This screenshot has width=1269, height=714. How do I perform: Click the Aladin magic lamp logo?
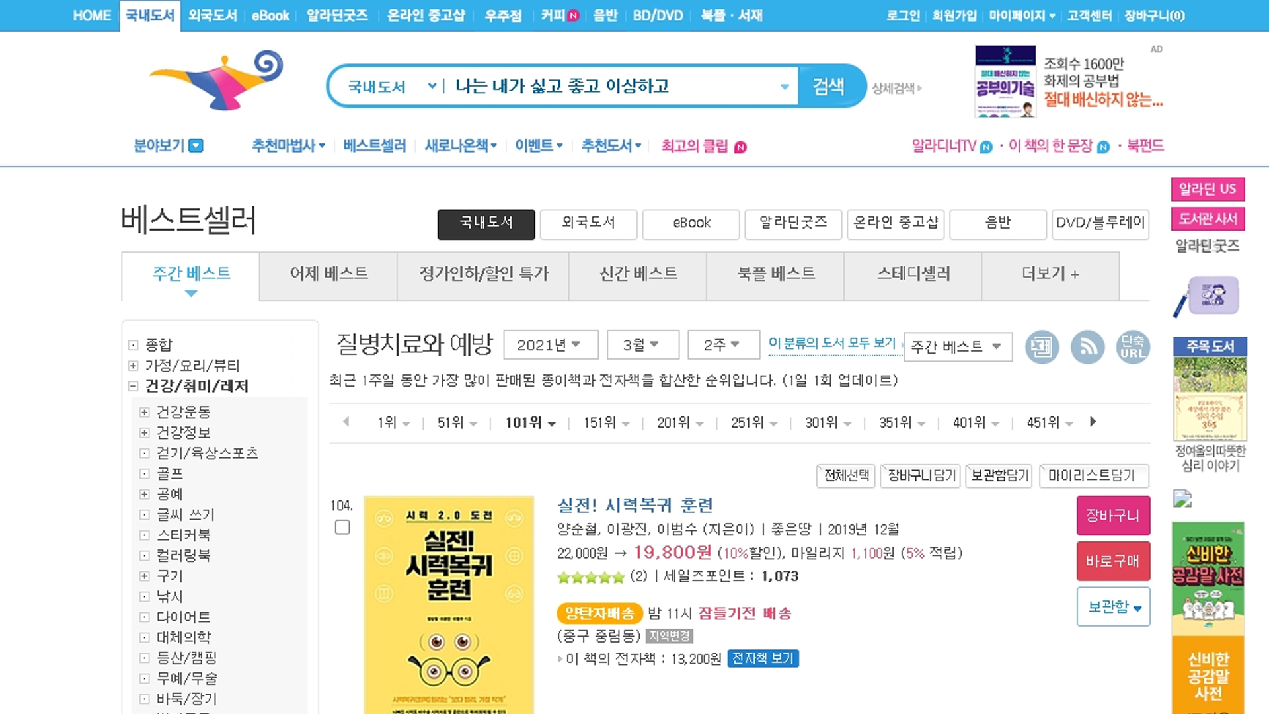(218, 81)
